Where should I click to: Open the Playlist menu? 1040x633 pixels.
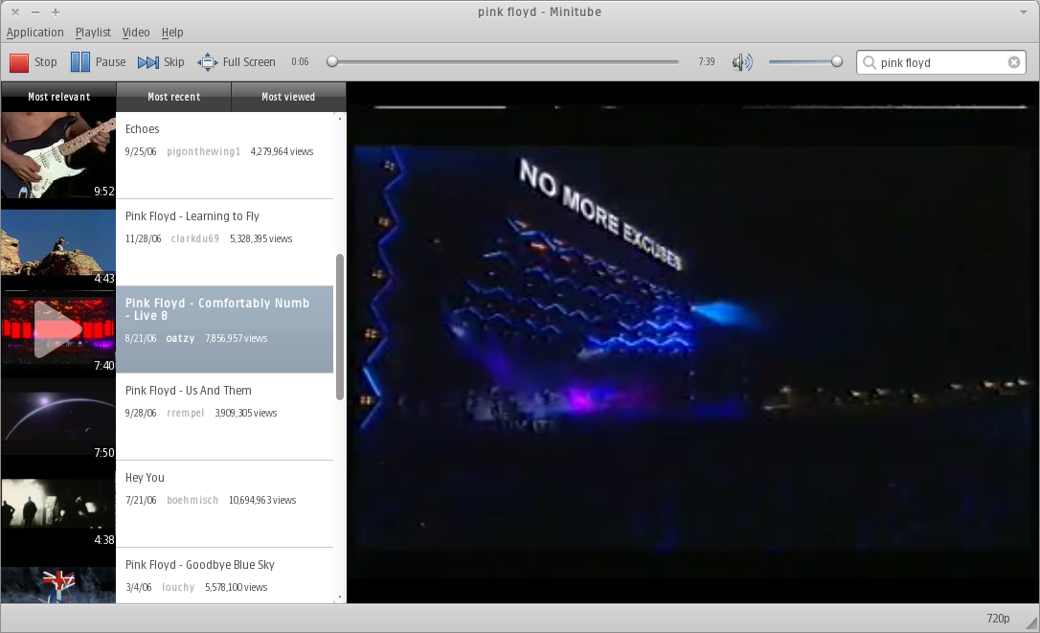[93, 32]
